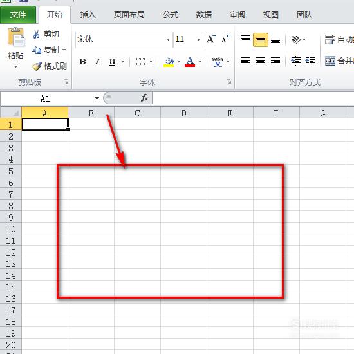Toggle Underline formatting
The image size is (354, 354).
click(112, 61)
